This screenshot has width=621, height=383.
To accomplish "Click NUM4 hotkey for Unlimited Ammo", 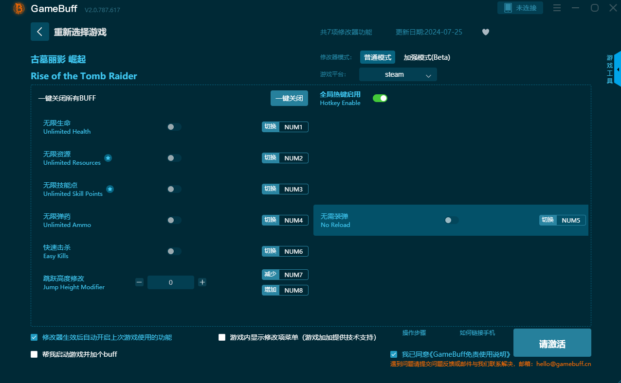I will click(x=293, y=220).
